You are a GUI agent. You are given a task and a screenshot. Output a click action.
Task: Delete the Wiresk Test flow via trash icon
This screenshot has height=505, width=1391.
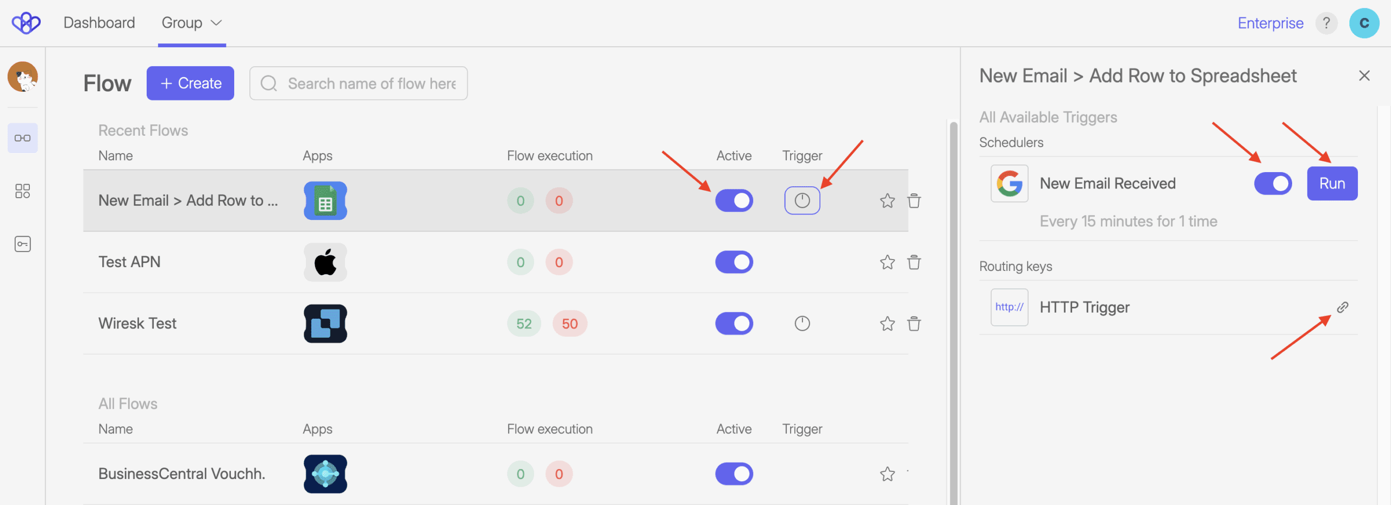click(914, 324)
